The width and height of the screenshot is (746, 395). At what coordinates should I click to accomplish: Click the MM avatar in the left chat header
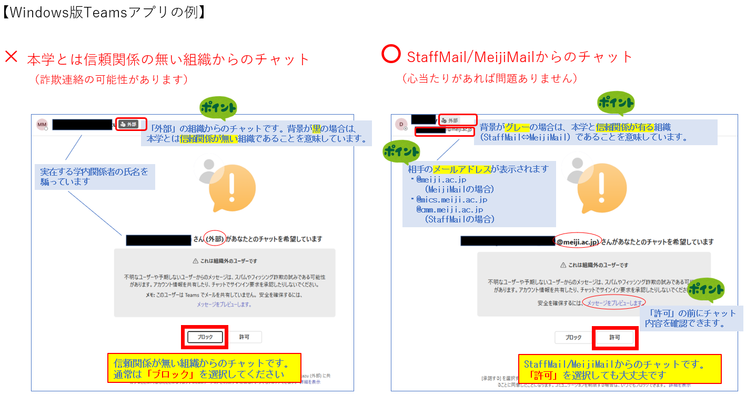(42, 124)
